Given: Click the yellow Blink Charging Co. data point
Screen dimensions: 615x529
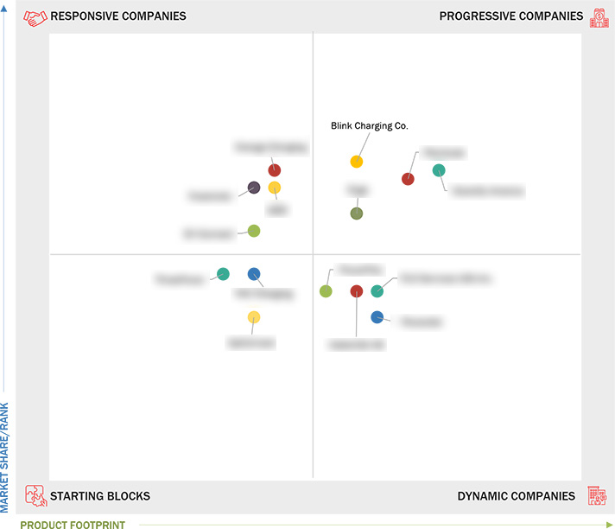Looking at the screenshot, I should click(x=357, y=162).
